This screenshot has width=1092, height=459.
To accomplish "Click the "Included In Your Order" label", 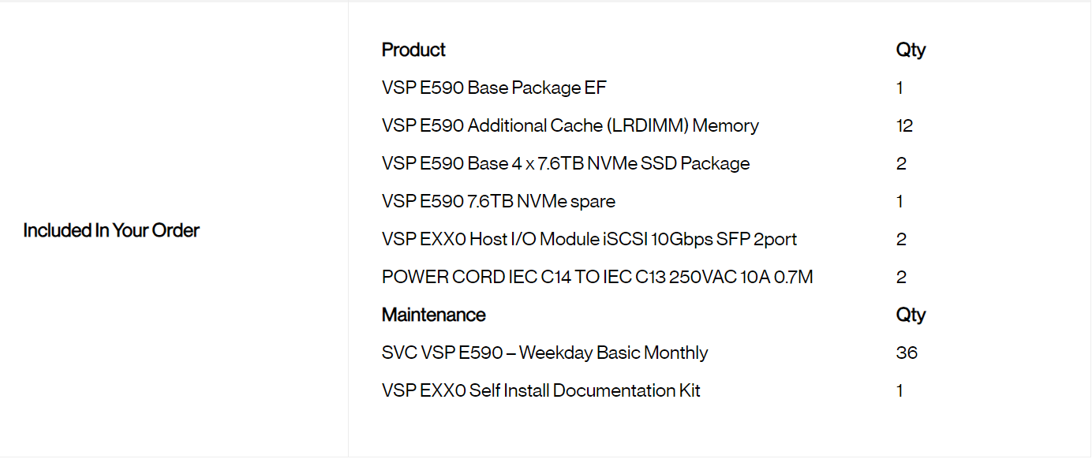I will pos(111,230).
